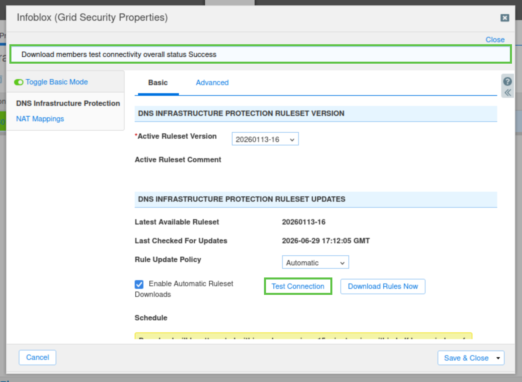Click the connectivity status Success message text
The width and height of the screenshot is (522, 382).
point(119,55)
